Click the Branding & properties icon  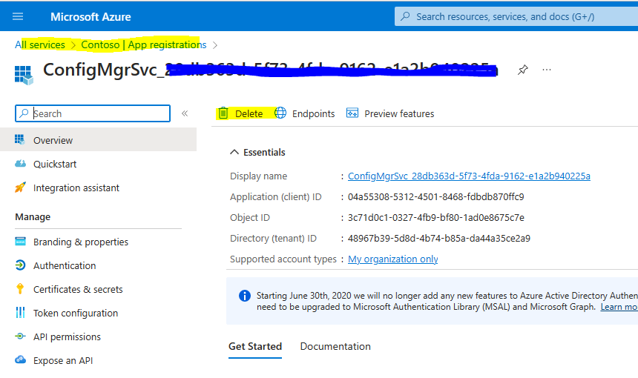(20, 241)
